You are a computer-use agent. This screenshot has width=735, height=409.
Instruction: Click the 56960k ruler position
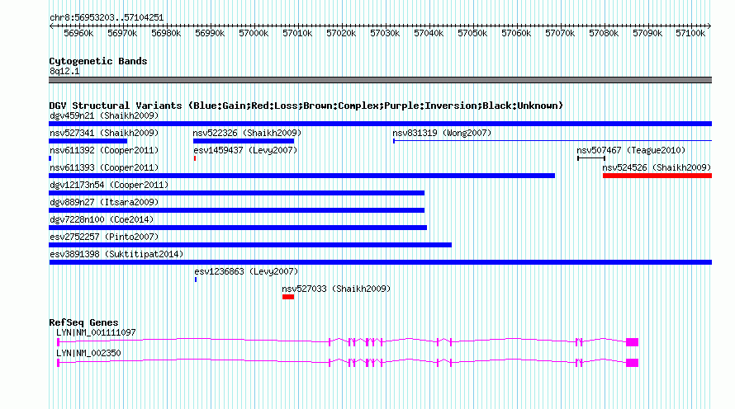pyautogui.click(x=78, y=33)
